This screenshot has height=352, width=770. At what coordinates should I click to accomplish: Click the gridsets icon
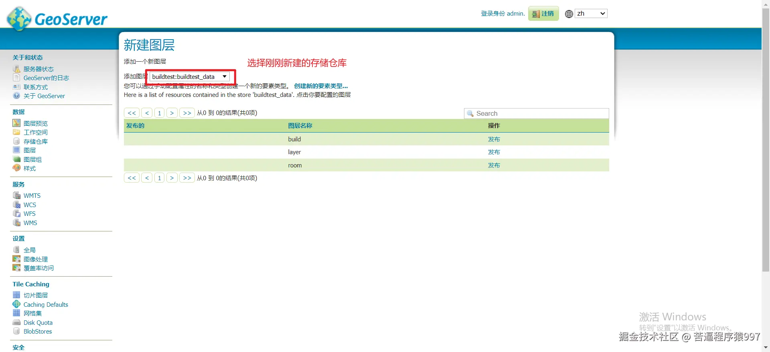click(16, 313)
